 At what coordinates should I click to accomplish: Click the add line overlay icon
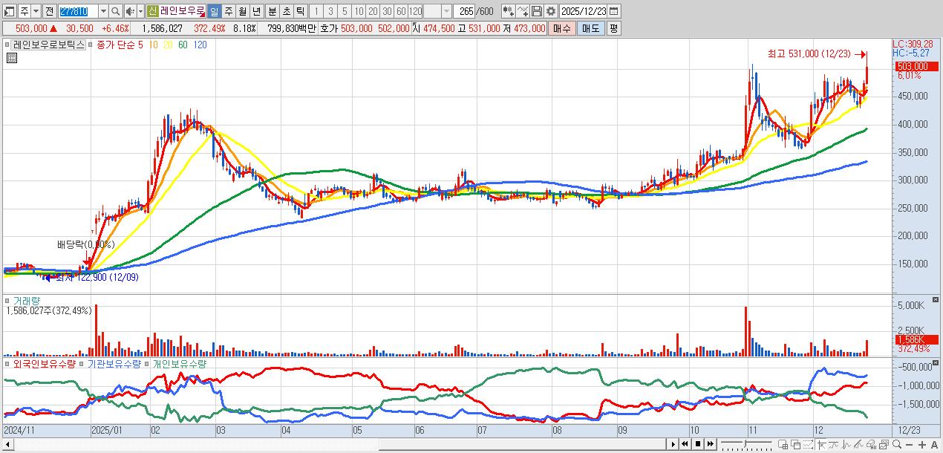click(523, 11)
